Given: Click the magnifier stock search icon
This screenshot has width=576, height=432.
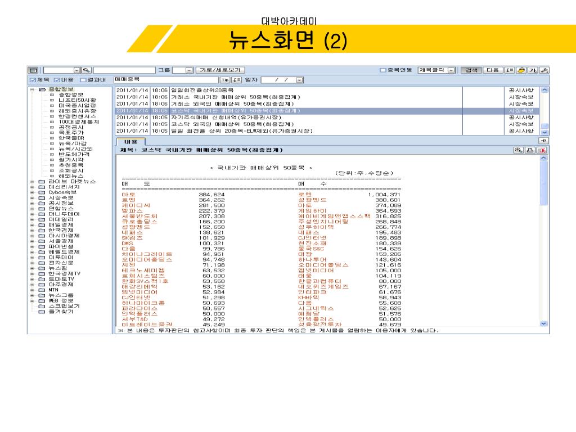Looking at the screenshot, I should (x=86, y=70).
